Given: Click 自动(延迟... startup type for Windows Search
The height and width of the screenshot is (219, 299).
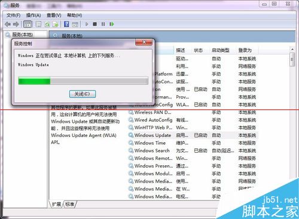Looking at the screenshot, I should pos(223,151).
